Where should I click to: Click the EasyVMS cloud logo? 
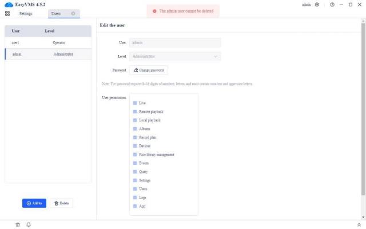point(8,5)
